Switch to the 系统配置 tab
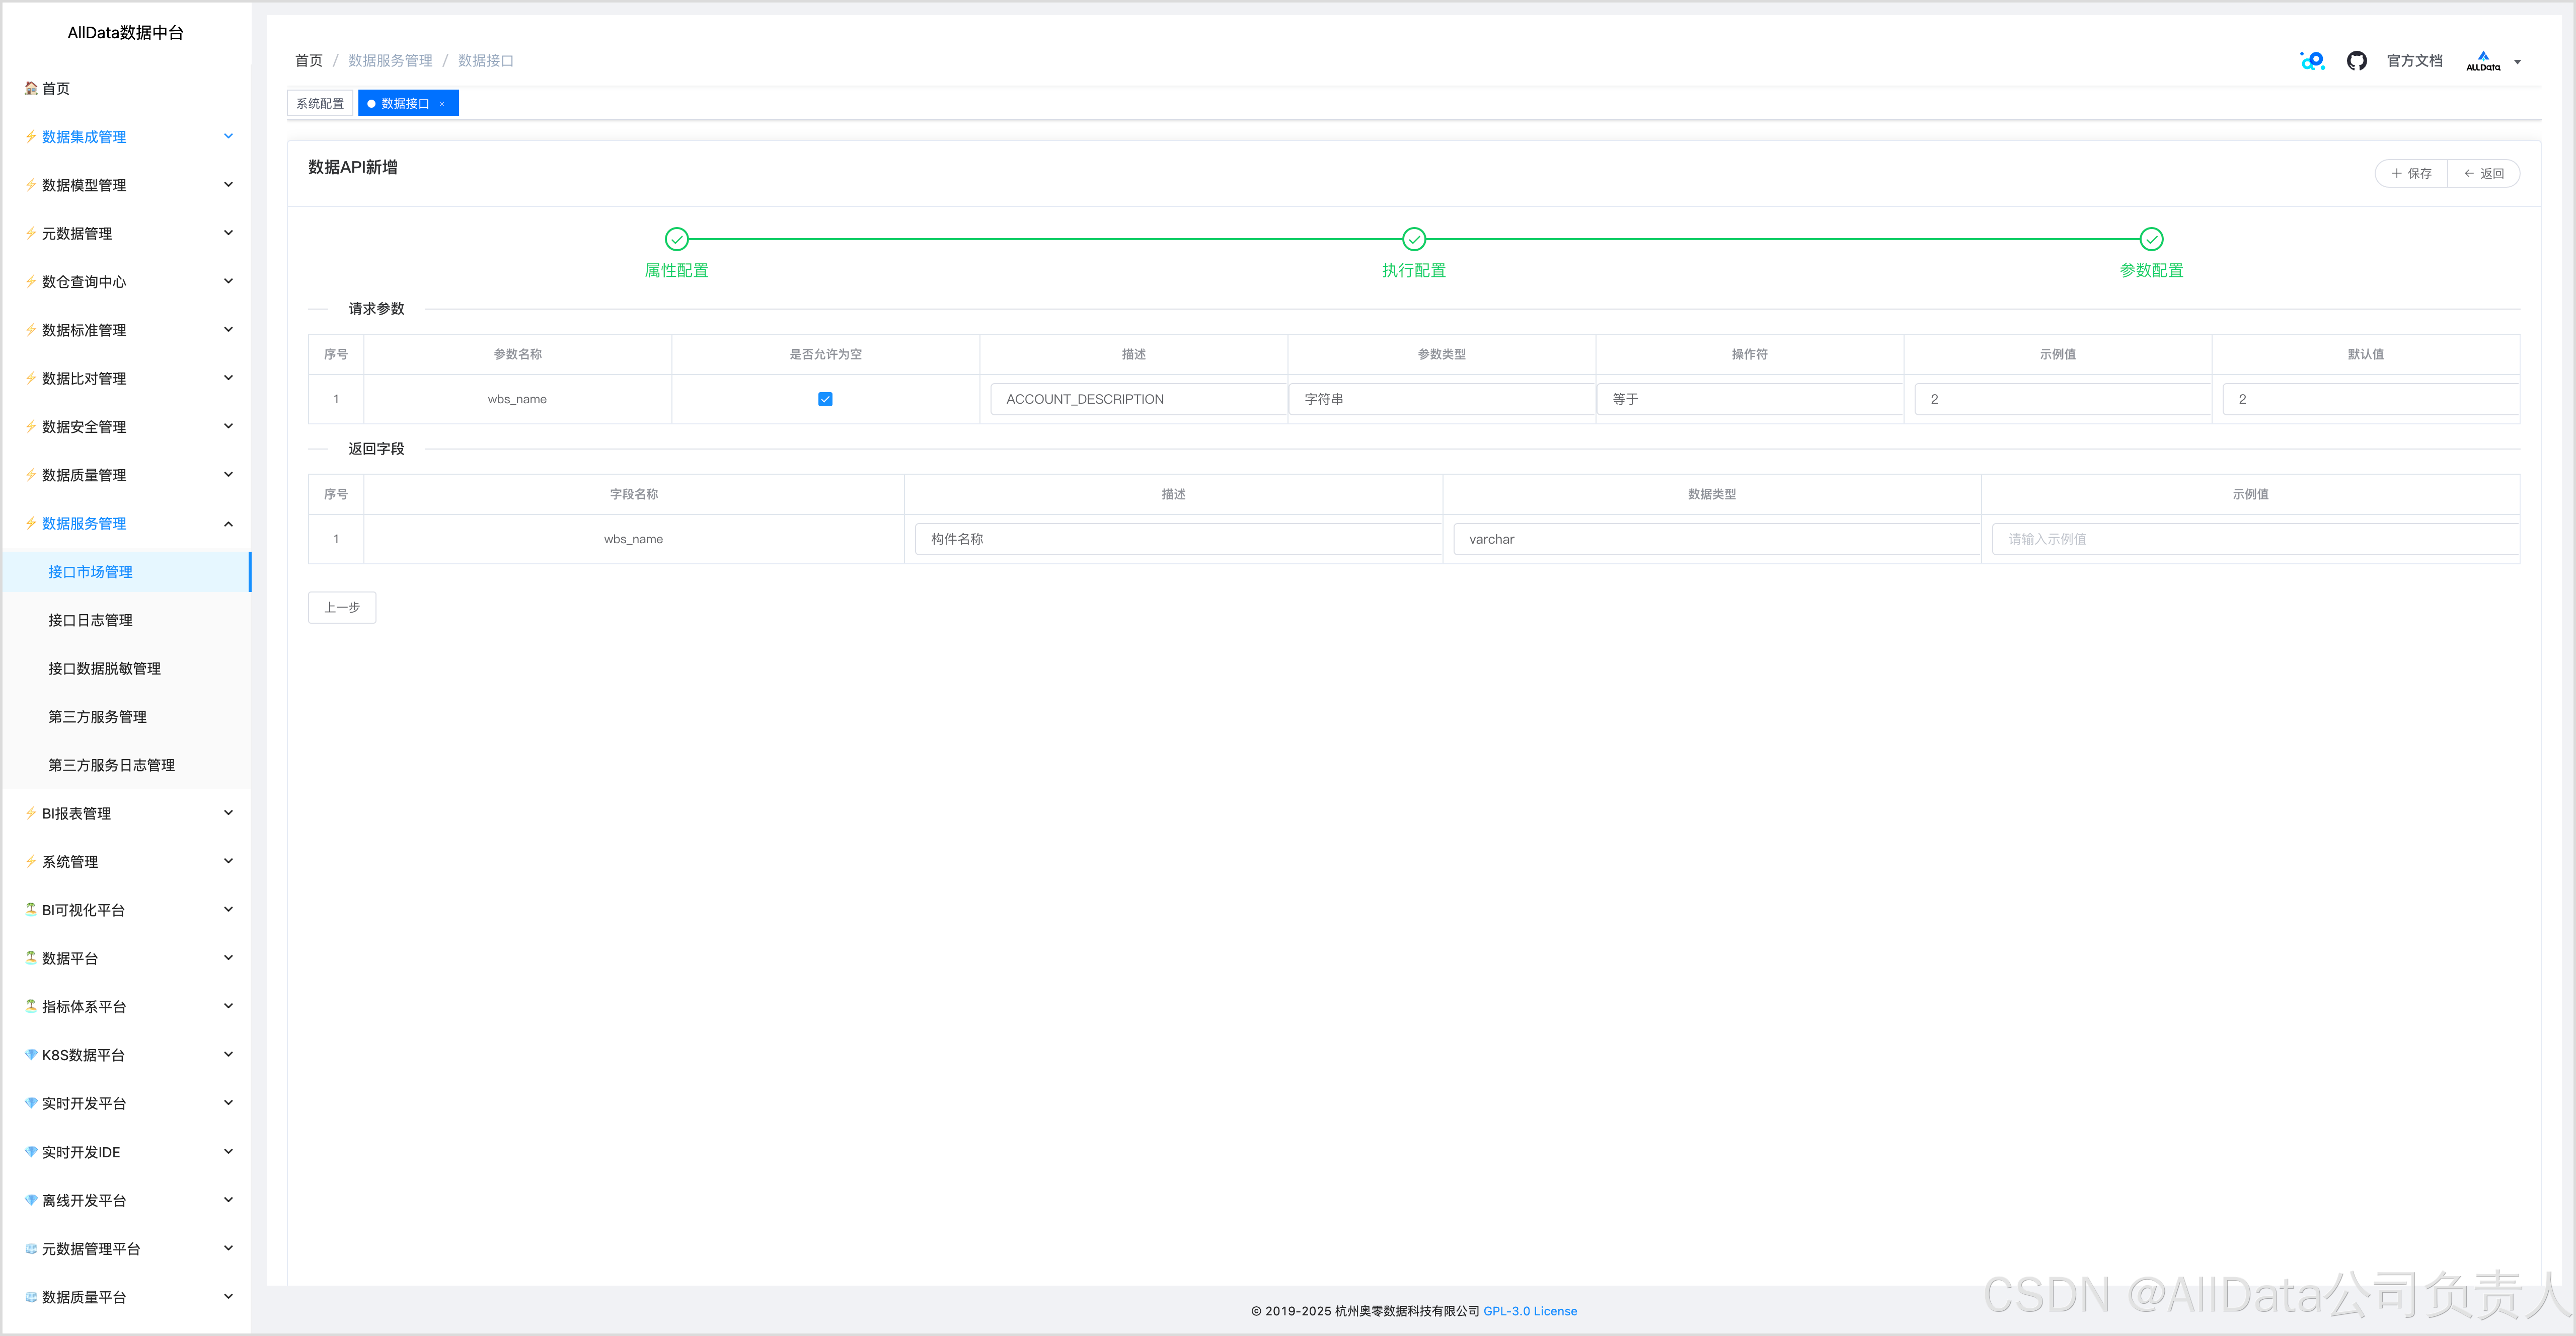Screen dimensions: 2576x1336 point(320,104)
